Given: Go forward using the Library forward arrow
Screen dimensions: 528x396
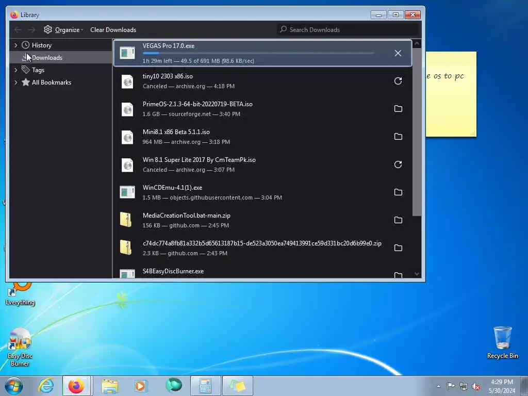Looking at the screenshot, I should click(31, 30).
